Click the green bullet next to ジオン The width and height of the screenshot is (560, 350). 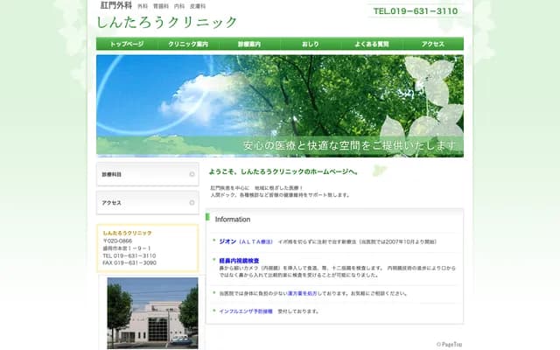[x=213, y=240]
